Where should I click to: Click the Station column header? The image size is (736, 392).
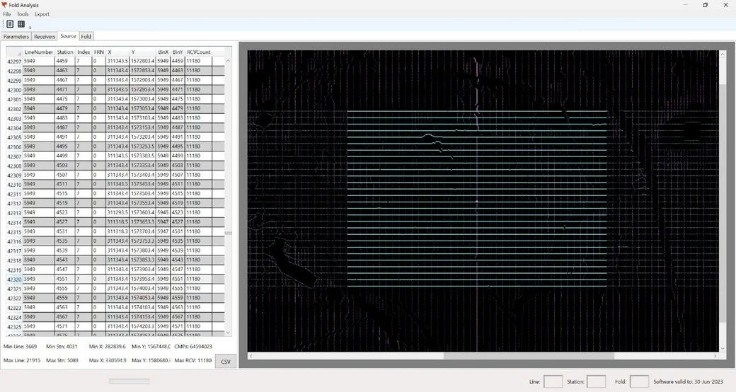65,52
